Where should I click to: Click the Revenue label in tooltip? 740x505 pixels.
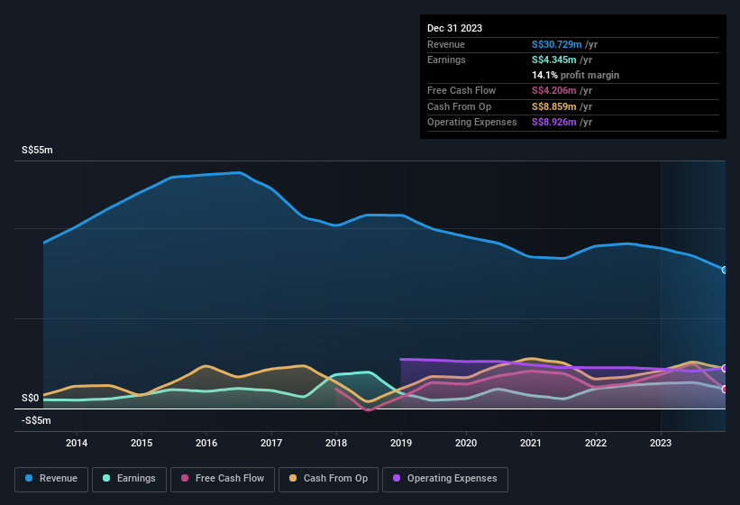point(446,44)
